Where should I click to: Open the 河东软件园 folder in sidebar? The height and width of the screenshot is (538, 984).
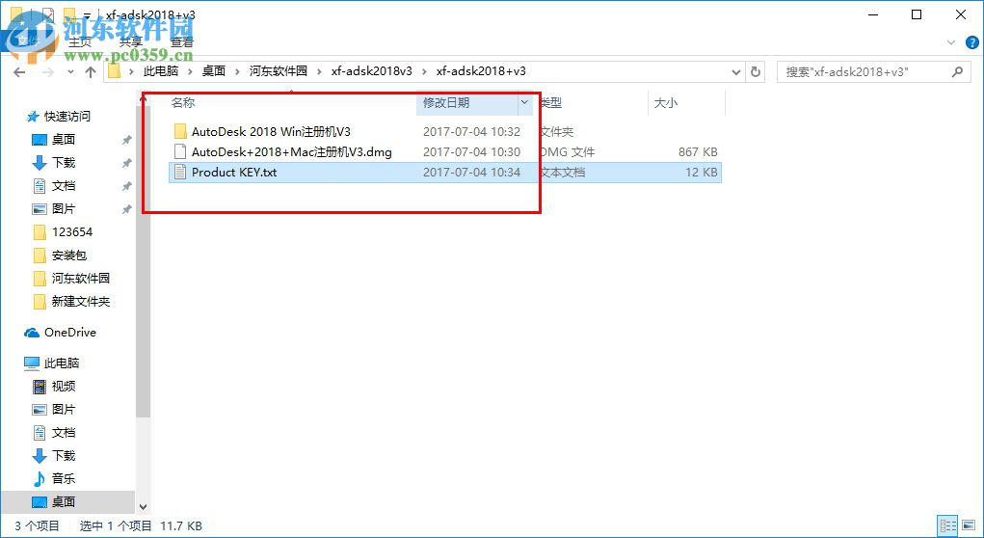(x=80, y=278)
